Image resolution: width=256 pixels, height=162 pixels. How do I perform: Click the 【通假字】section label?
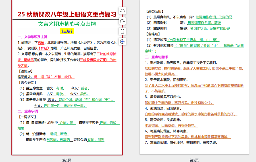coord(25,71)
